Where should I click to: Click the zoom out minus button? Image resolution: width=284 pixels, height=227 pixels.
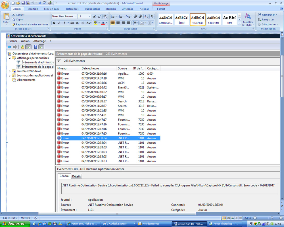[255, 218]
